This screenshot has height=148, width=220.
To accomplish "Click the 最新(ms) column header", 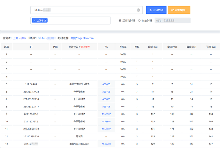I will (153, 47).
